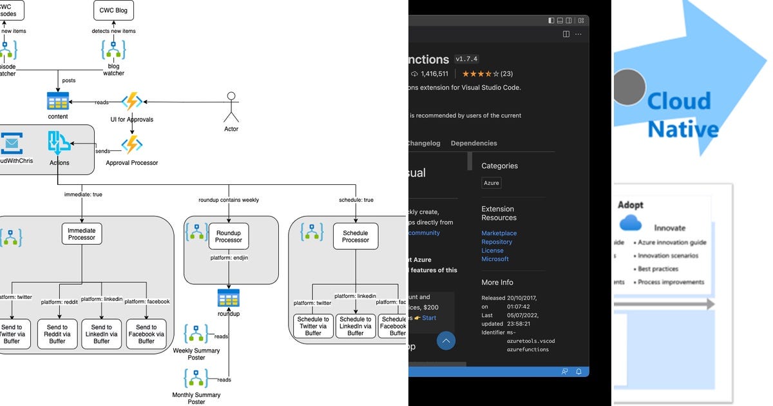
Task: Click the blog watcher function icon
Action: [113, 50]
